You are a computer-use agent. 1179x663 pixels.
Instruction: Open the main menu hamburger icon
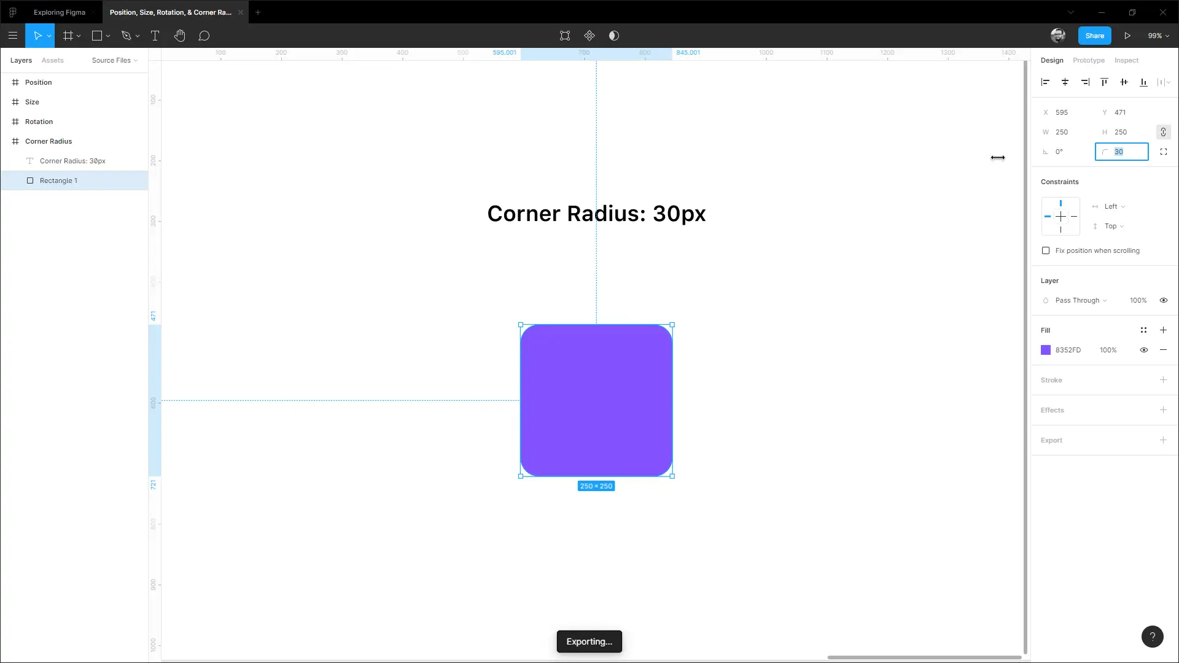pos(13,36)
